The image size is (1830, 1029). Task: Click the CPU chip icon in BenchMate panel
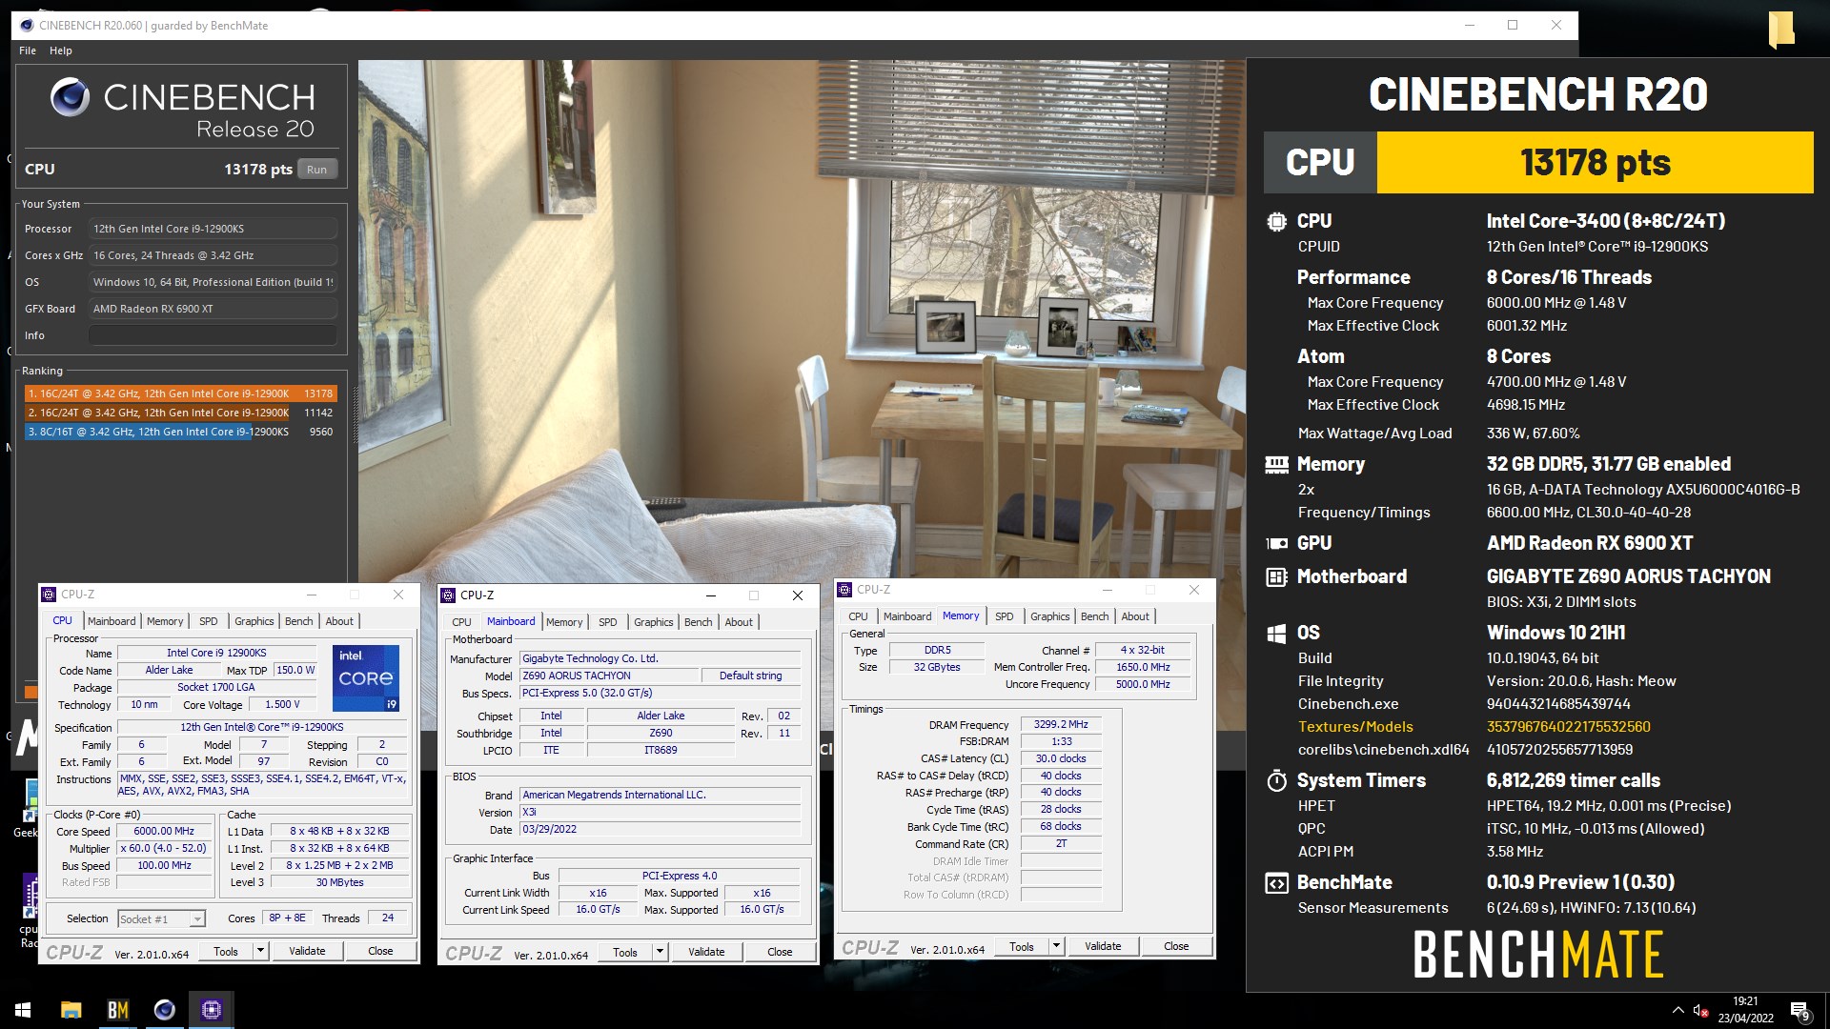click(1276, 222)
